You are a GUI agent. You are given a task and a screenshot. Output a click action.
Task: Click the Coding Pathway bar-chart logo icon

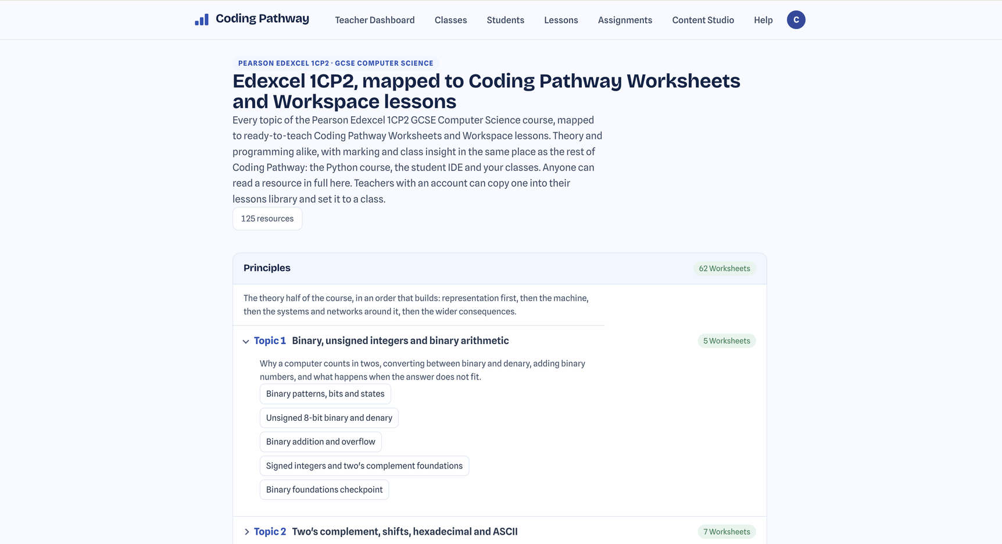pyautogui.click(x=202, y=20)
